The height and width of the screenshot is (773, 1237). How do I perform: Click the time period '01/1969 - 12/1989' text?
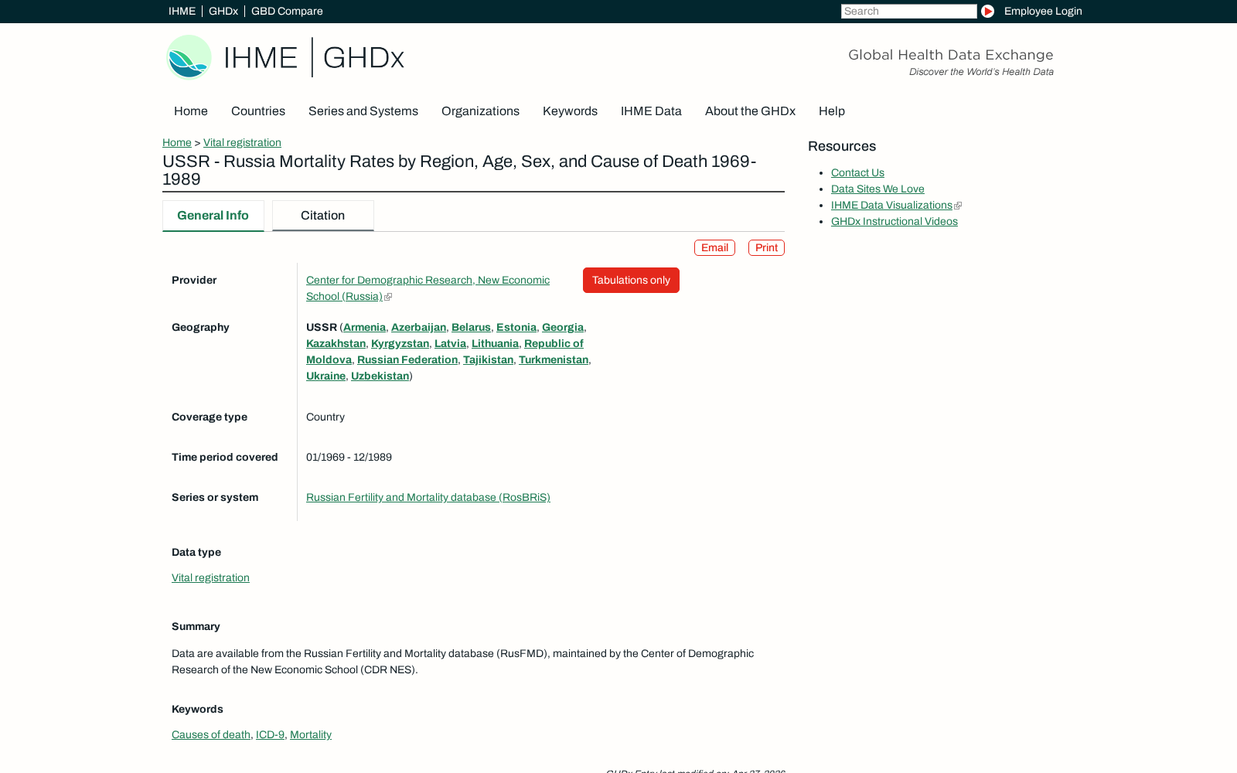pyautogui.click(x=349, y=457)
